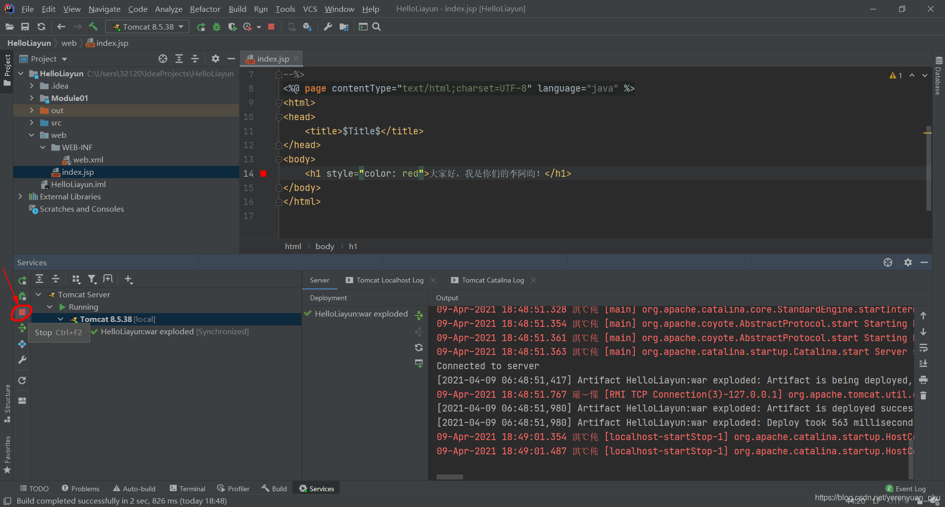This screenshot has width=945, height=507.
Task: Toggle scroll-to-end in server output
Action: 923,363
